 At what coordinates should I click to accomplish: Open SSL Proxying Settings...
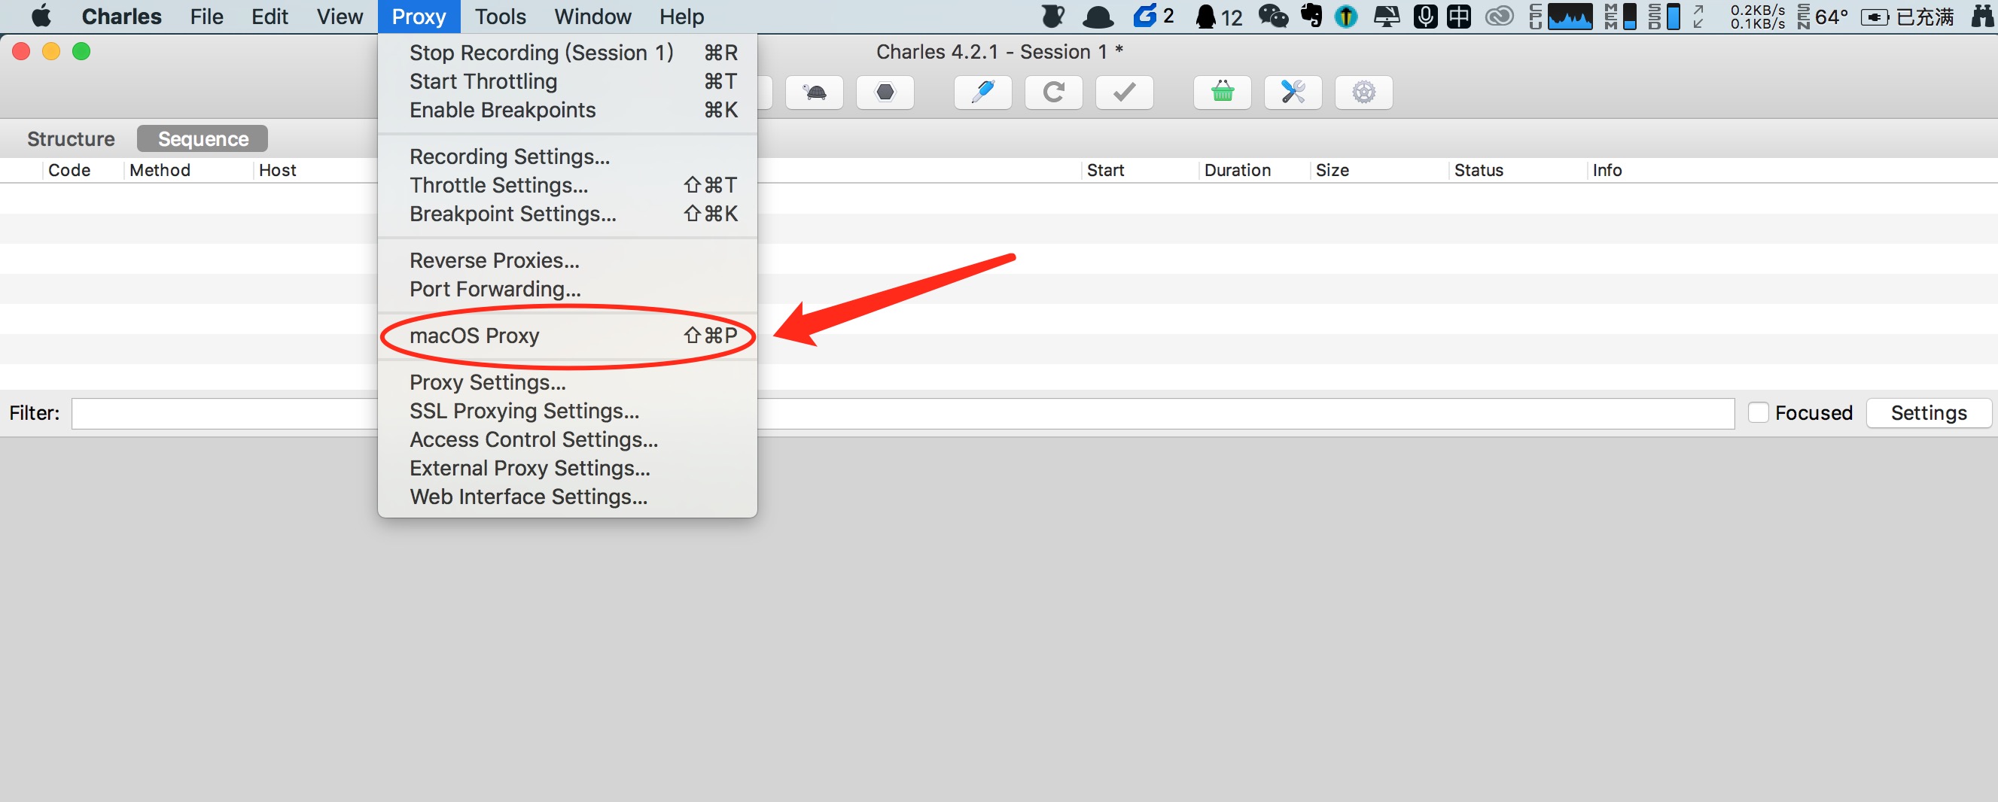click(567, 411)
